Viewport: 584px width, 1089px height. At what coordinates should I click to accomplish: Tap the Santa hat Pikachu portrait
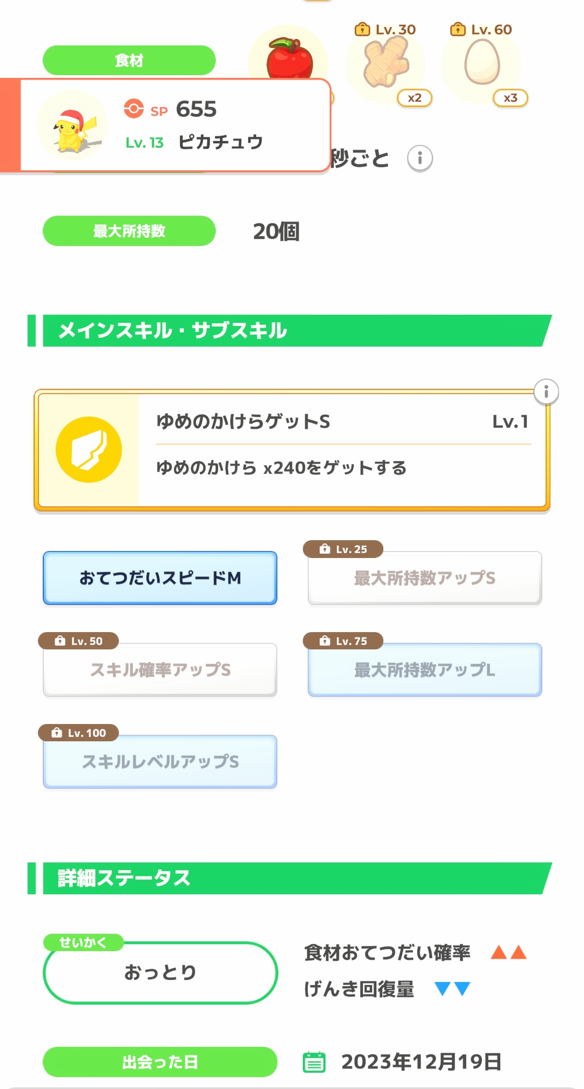72,126
